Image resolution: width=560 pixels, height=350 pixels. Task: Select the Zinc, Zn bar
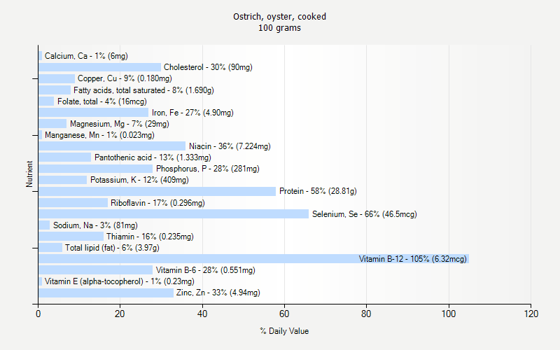coord(106,293)
